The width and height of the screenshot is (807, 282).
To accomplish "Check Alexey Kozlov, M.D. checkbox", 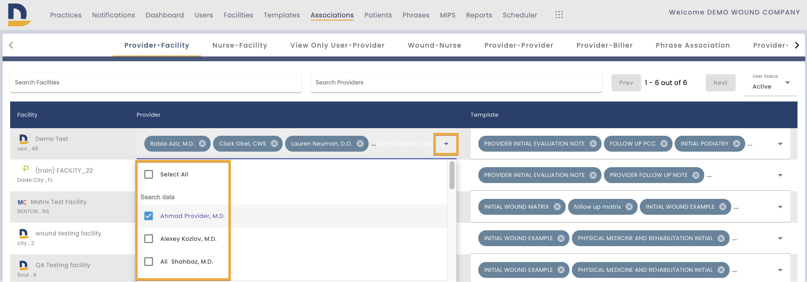I will (148, 239).
